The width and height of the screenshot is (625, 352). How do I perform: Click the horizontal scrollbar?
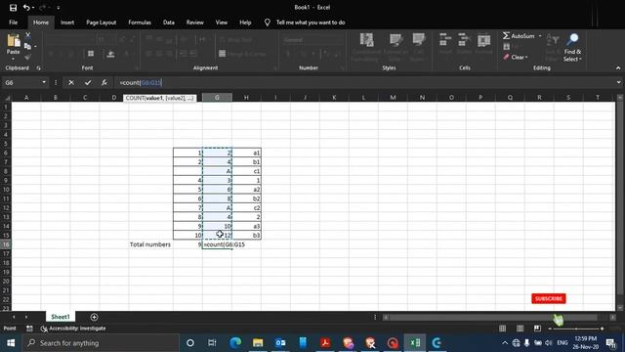(493, 317)
